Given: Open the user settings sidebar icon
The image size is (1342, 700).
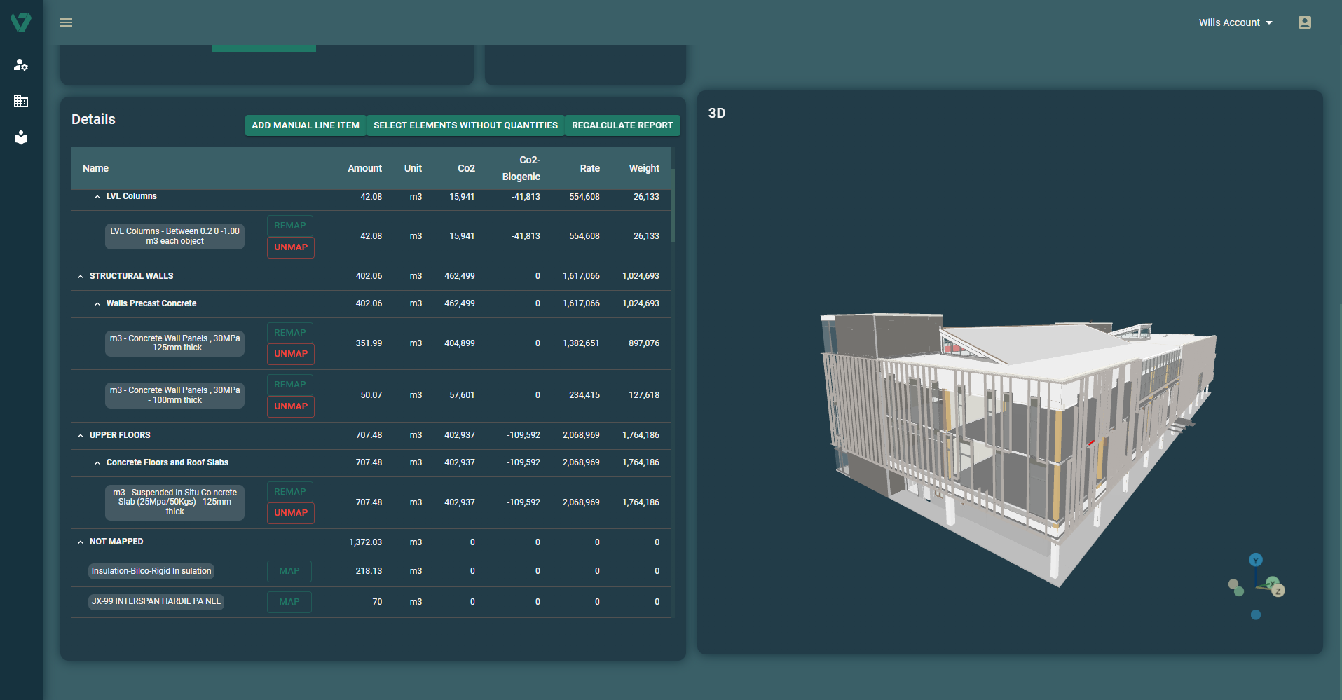Looking at the screenshot, I should 21,65.
